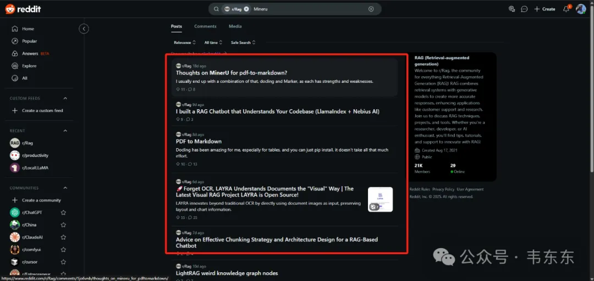Click r/Rag label on the 6d ago post
Image resolution: width=594 pixels, height=281 pixels.
(186, 182)
